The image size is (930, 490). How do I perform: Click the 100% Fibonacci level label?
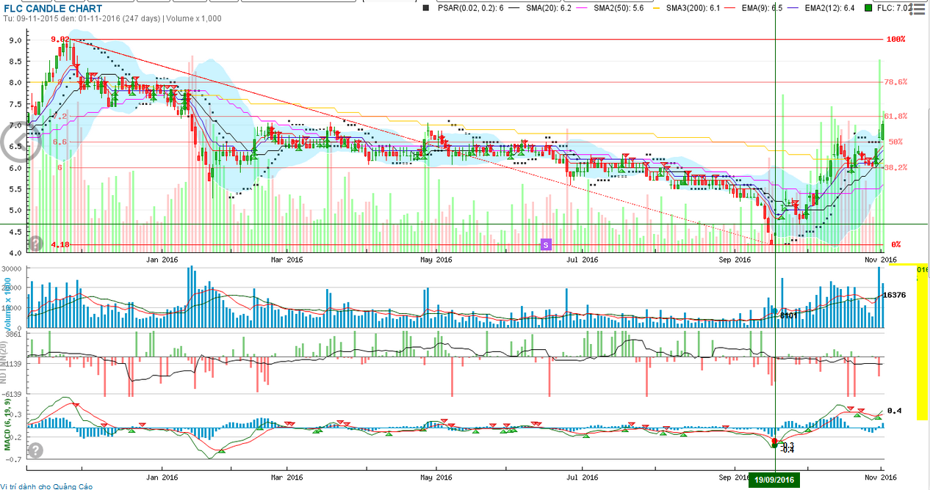[895, 39]
